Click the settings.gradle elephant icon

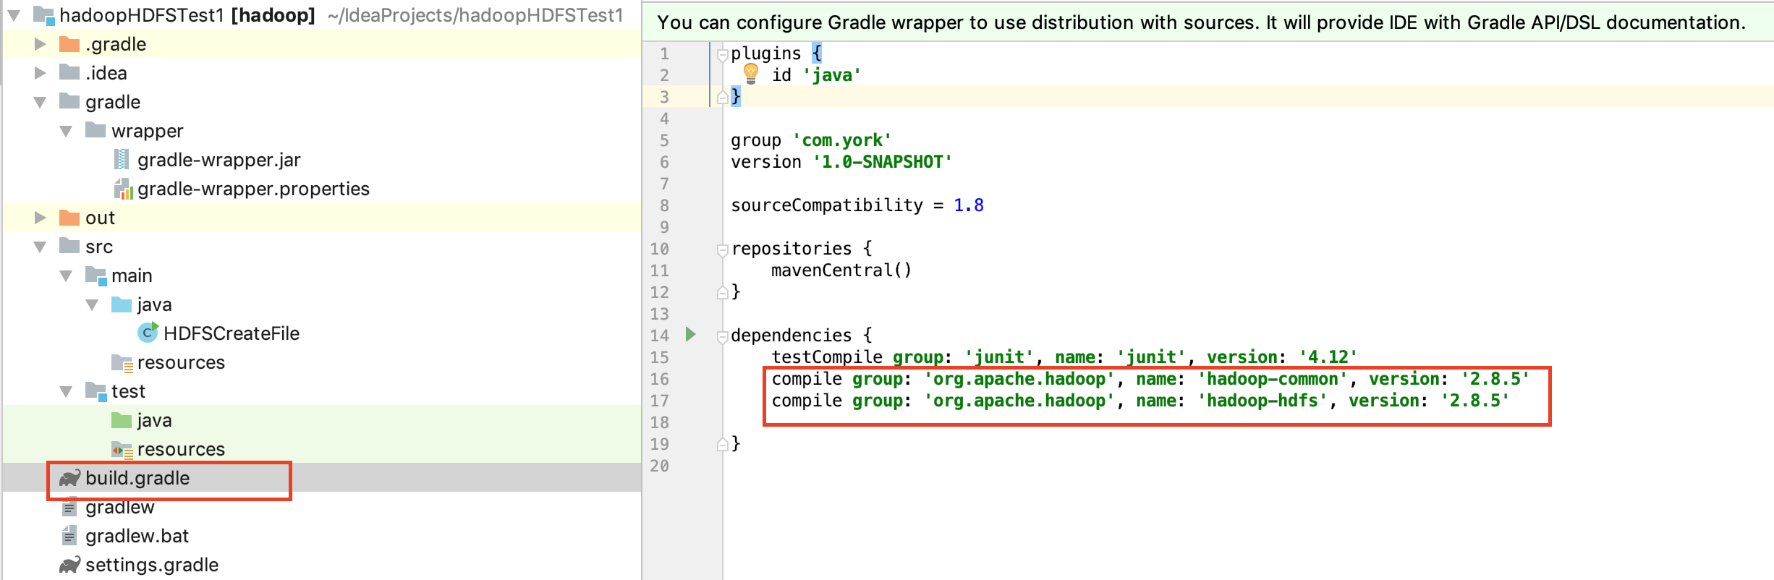(69, 565)
